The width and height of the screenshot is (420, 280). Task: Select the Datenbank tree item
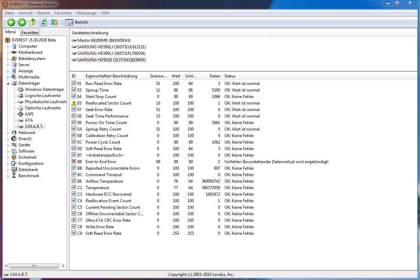pos(28,170)
